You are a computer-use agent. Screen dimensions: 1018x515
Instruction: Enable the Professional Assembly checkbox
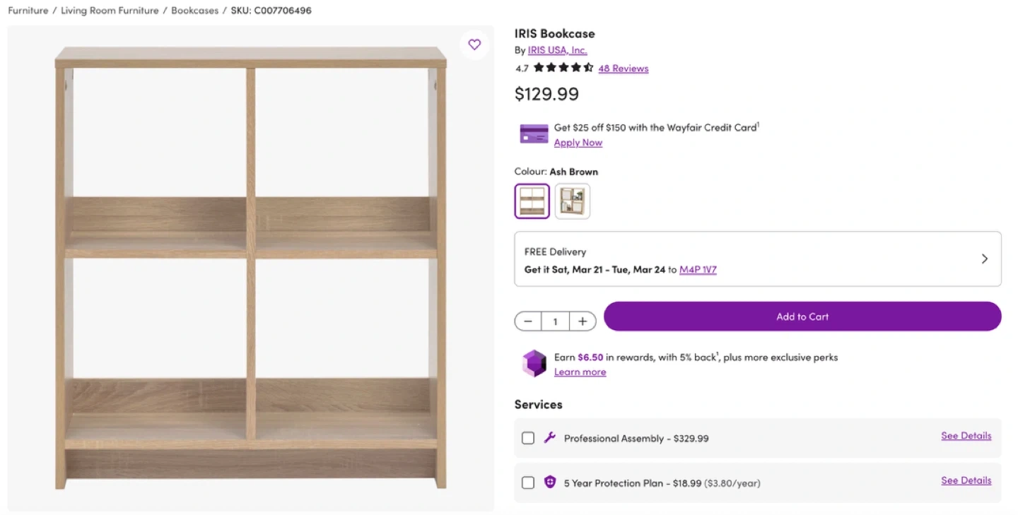(x=528, y=438)
